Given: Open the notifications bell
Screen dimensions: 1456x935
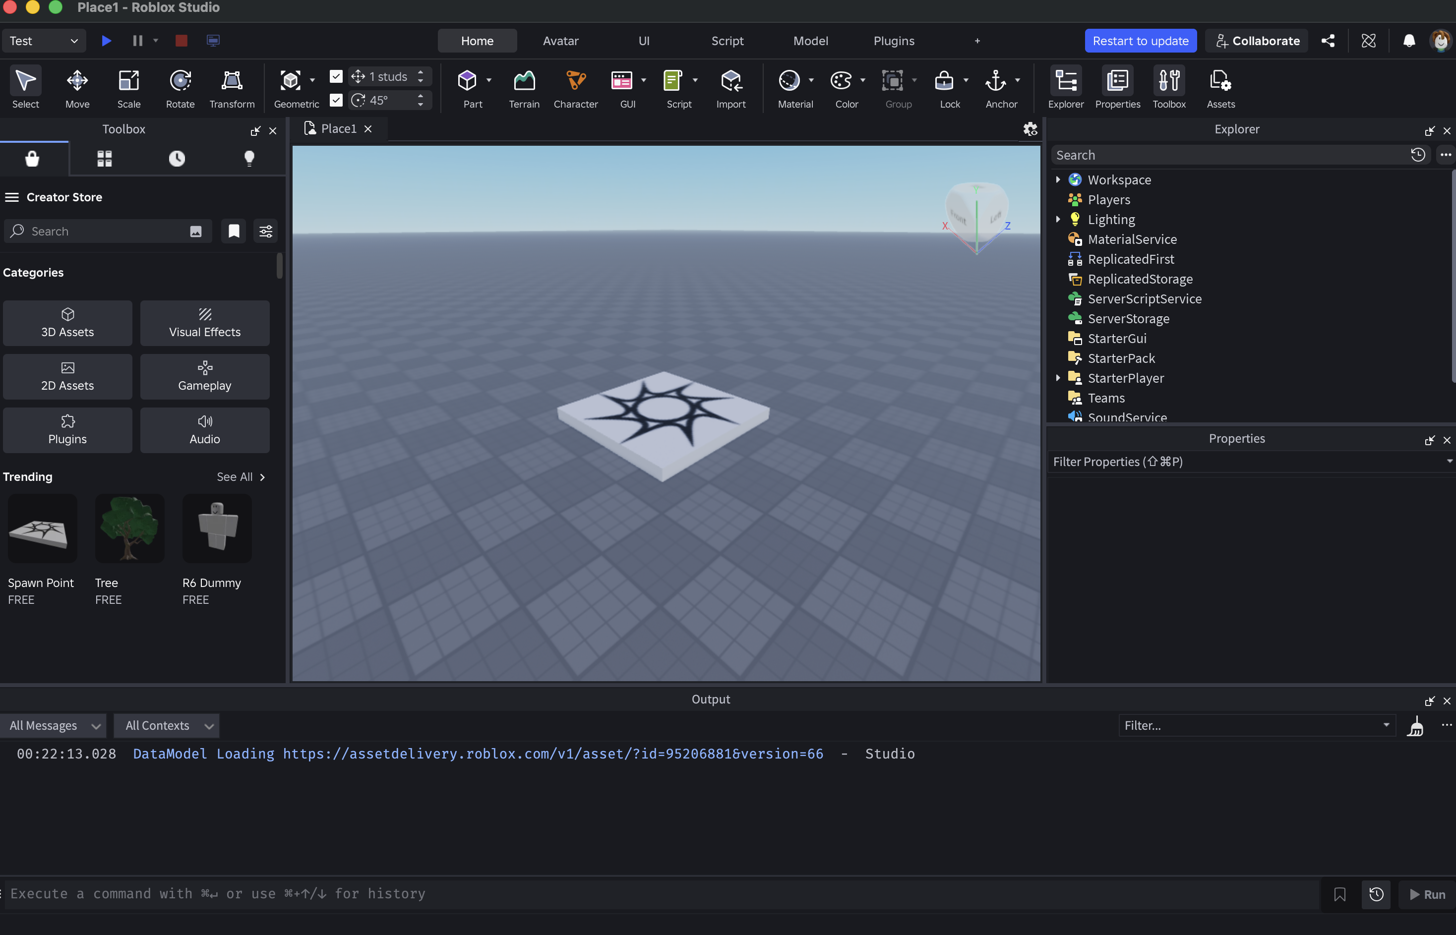Looking at the screenshot, I should (1409, 41).
